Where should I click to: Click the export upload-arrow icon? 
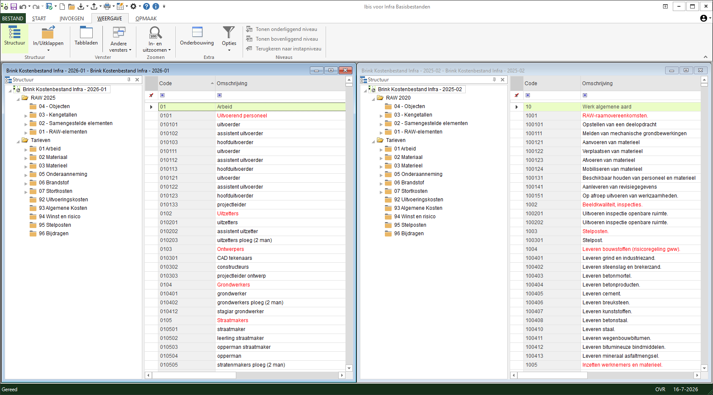point(94,6)
